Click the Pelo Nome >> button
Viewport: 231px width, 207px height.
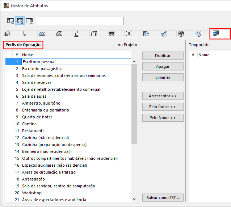pyautogui.click(x=163, y=118)
